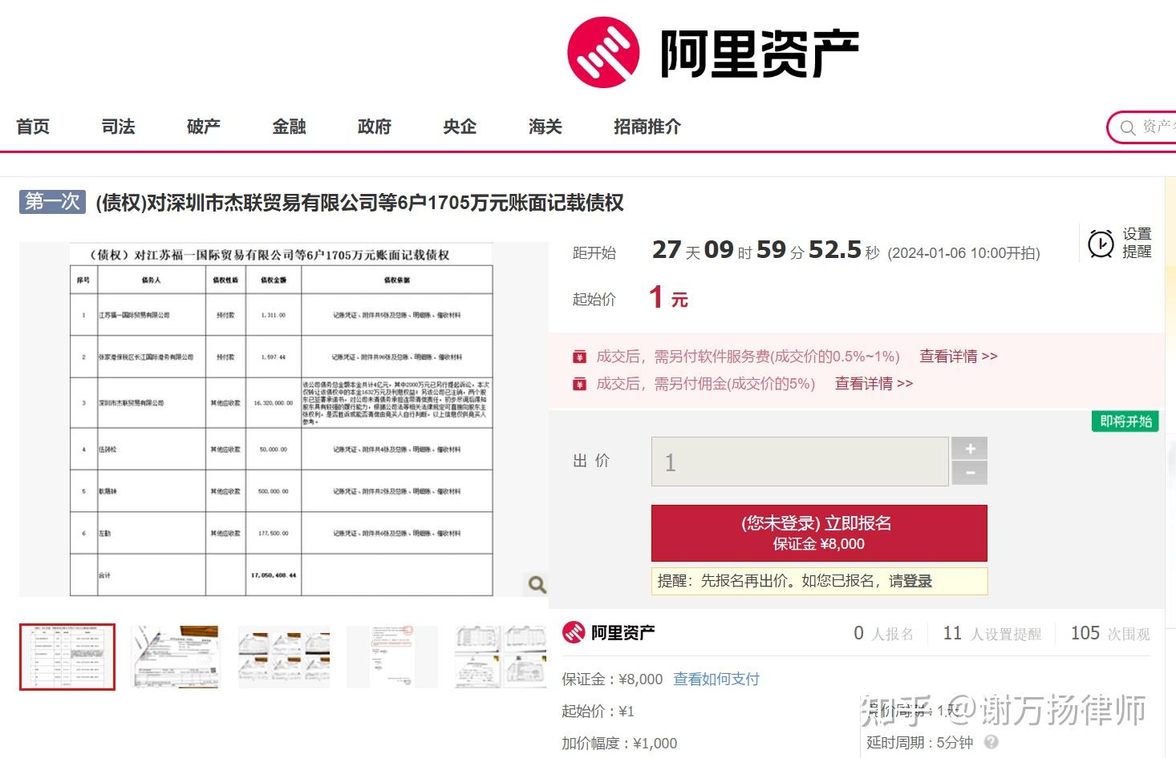Click the 0 人报名 counter
This screenshot has height=758, width=1176.
click(884, 634)
